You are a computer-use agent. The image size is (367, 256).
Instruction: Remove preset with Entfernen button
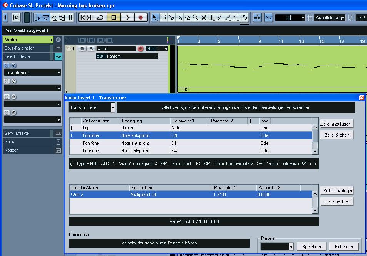tap(344, 247)
